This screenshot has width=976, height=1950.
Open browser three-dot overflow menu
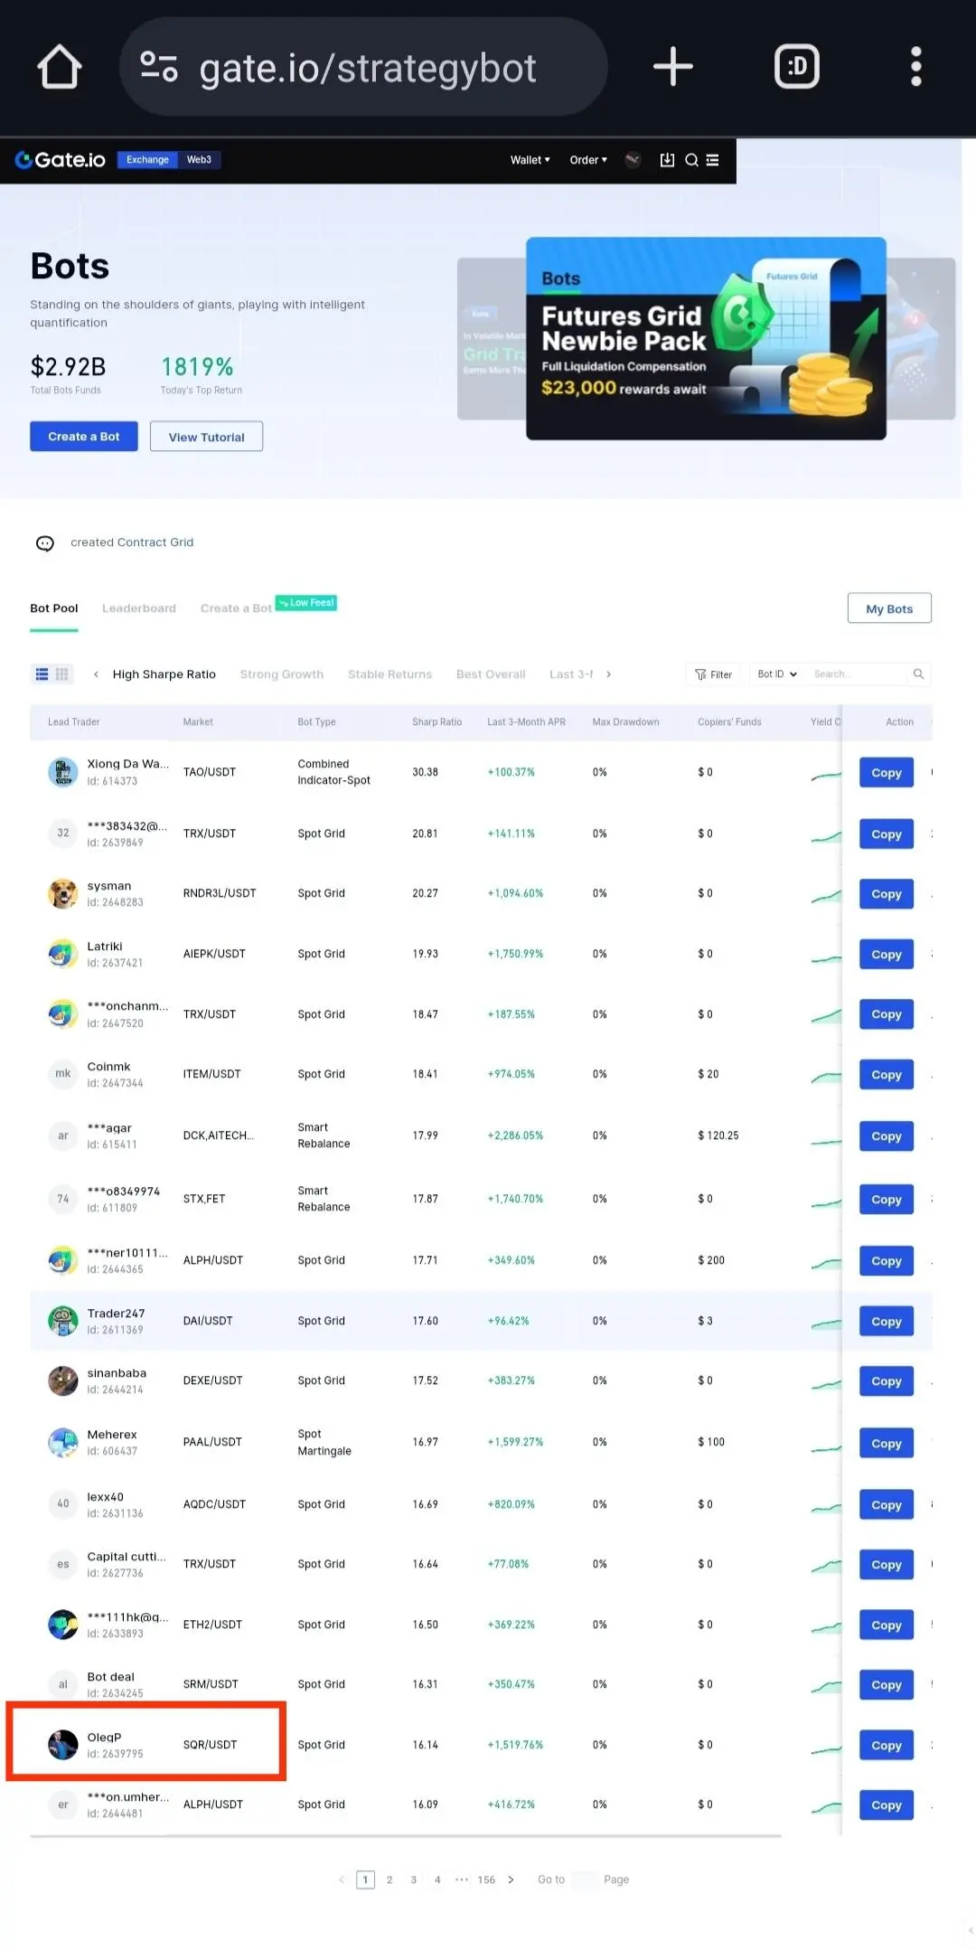point(916,67)
